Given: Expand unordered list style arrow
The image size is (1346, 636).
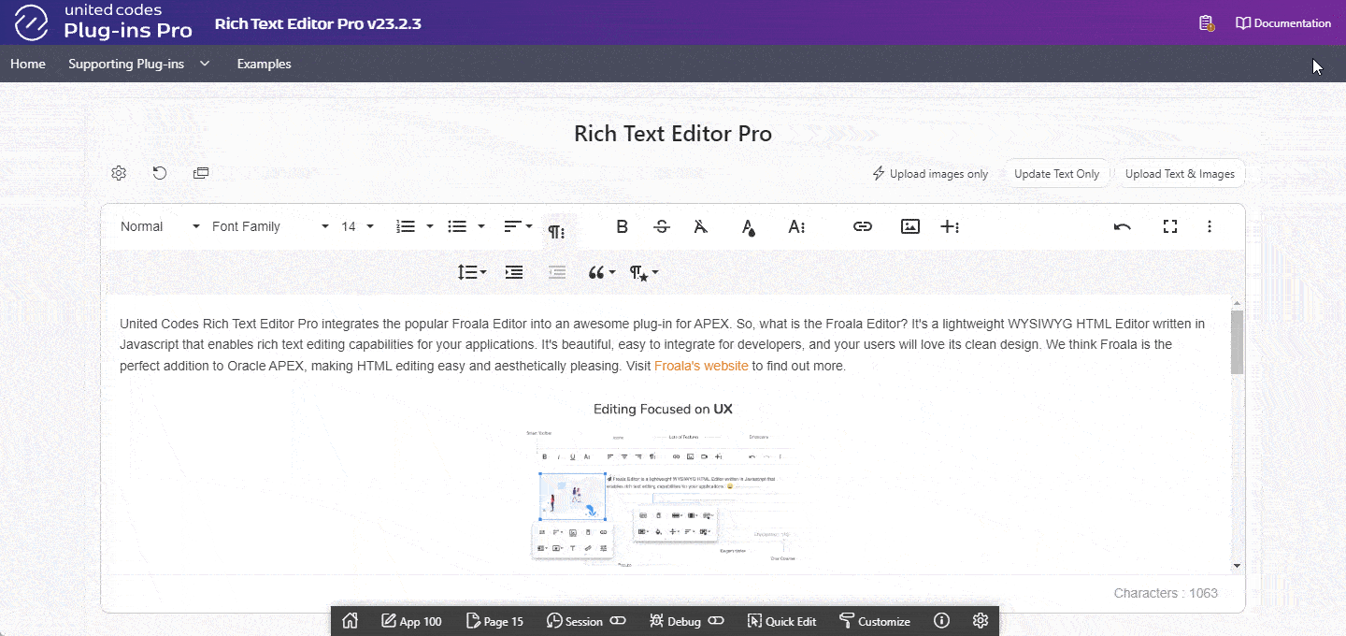Looking at the screenshot, I should pos(481,226).
